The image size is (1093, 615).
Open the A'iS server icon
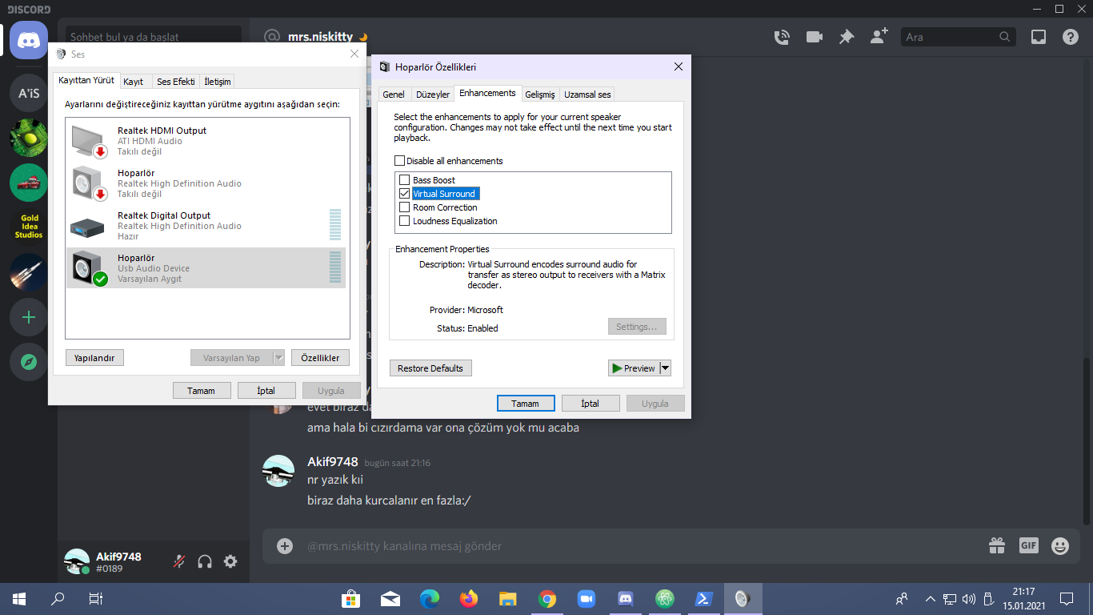pos(29,94)
